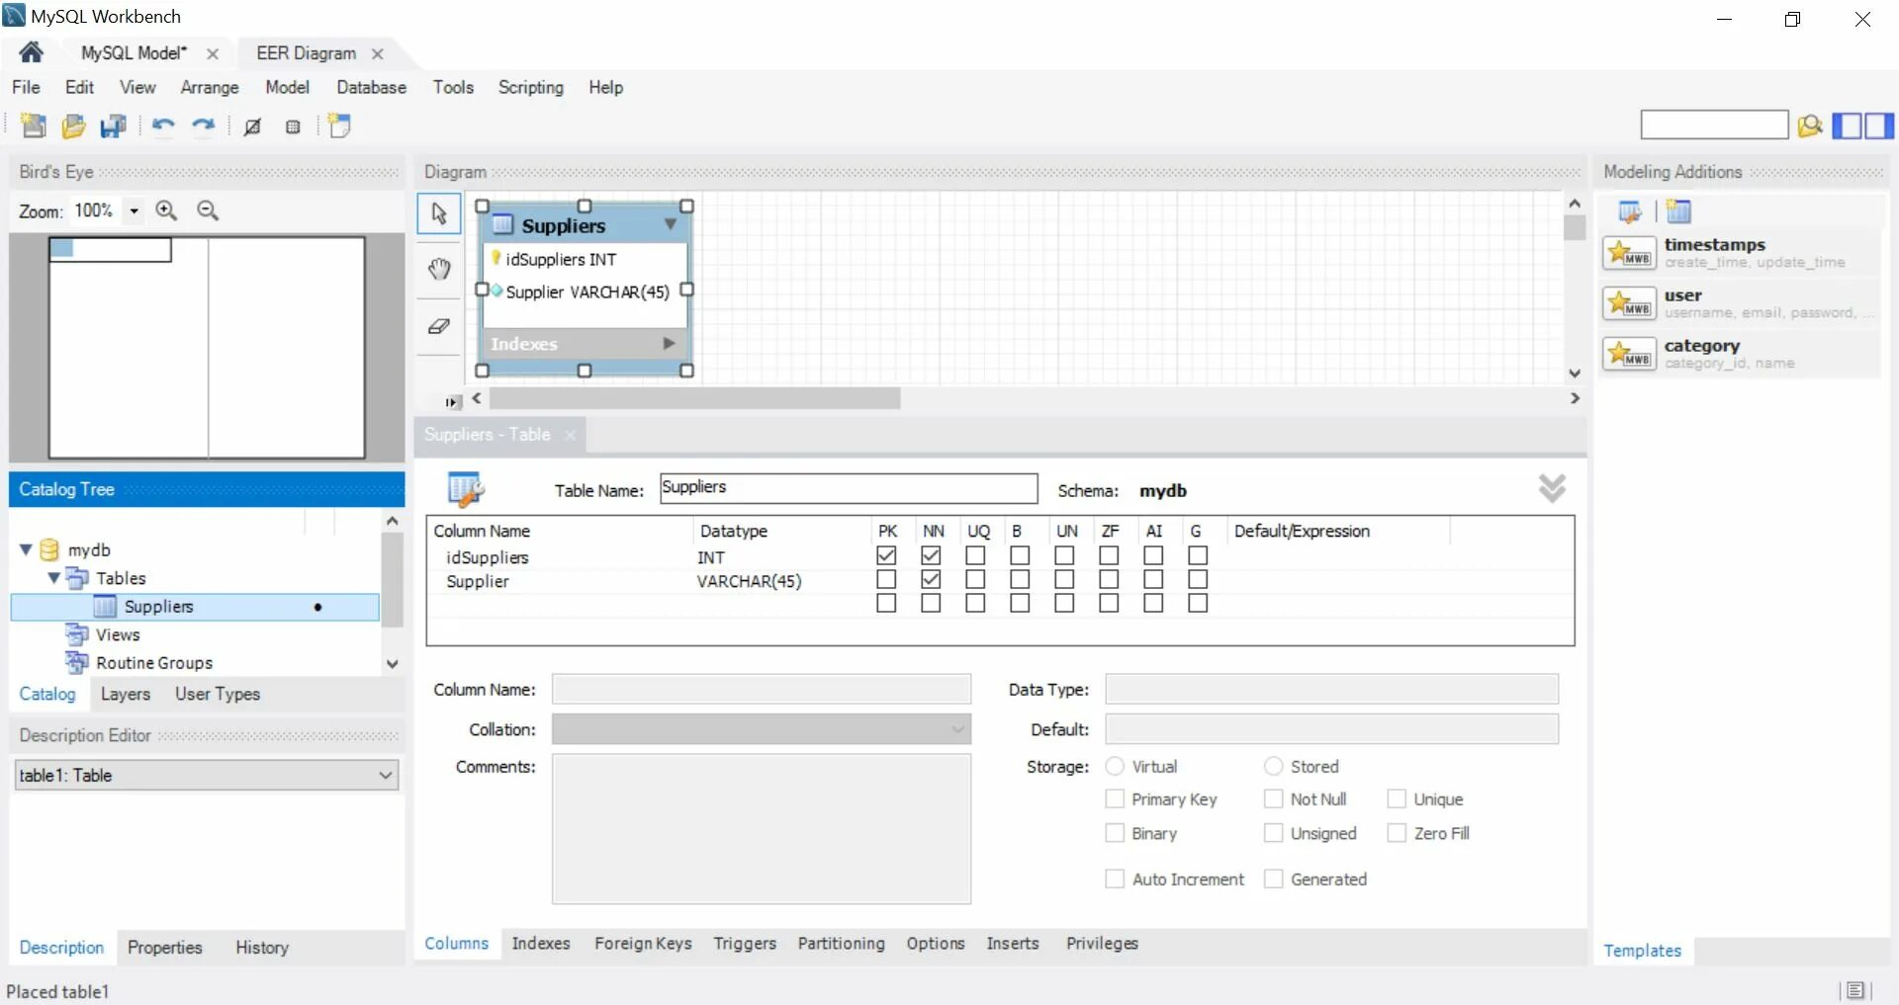The image size is (1899, 1005).
Task: Collapse the table editor header with double chevron
Action: point(1552,487)
